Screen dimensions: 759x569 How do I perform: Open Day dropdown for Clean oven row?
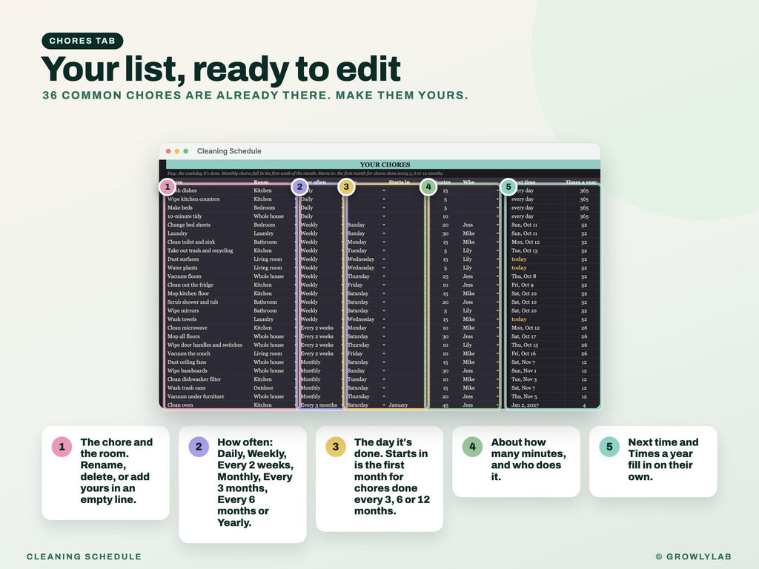[384, 405]
